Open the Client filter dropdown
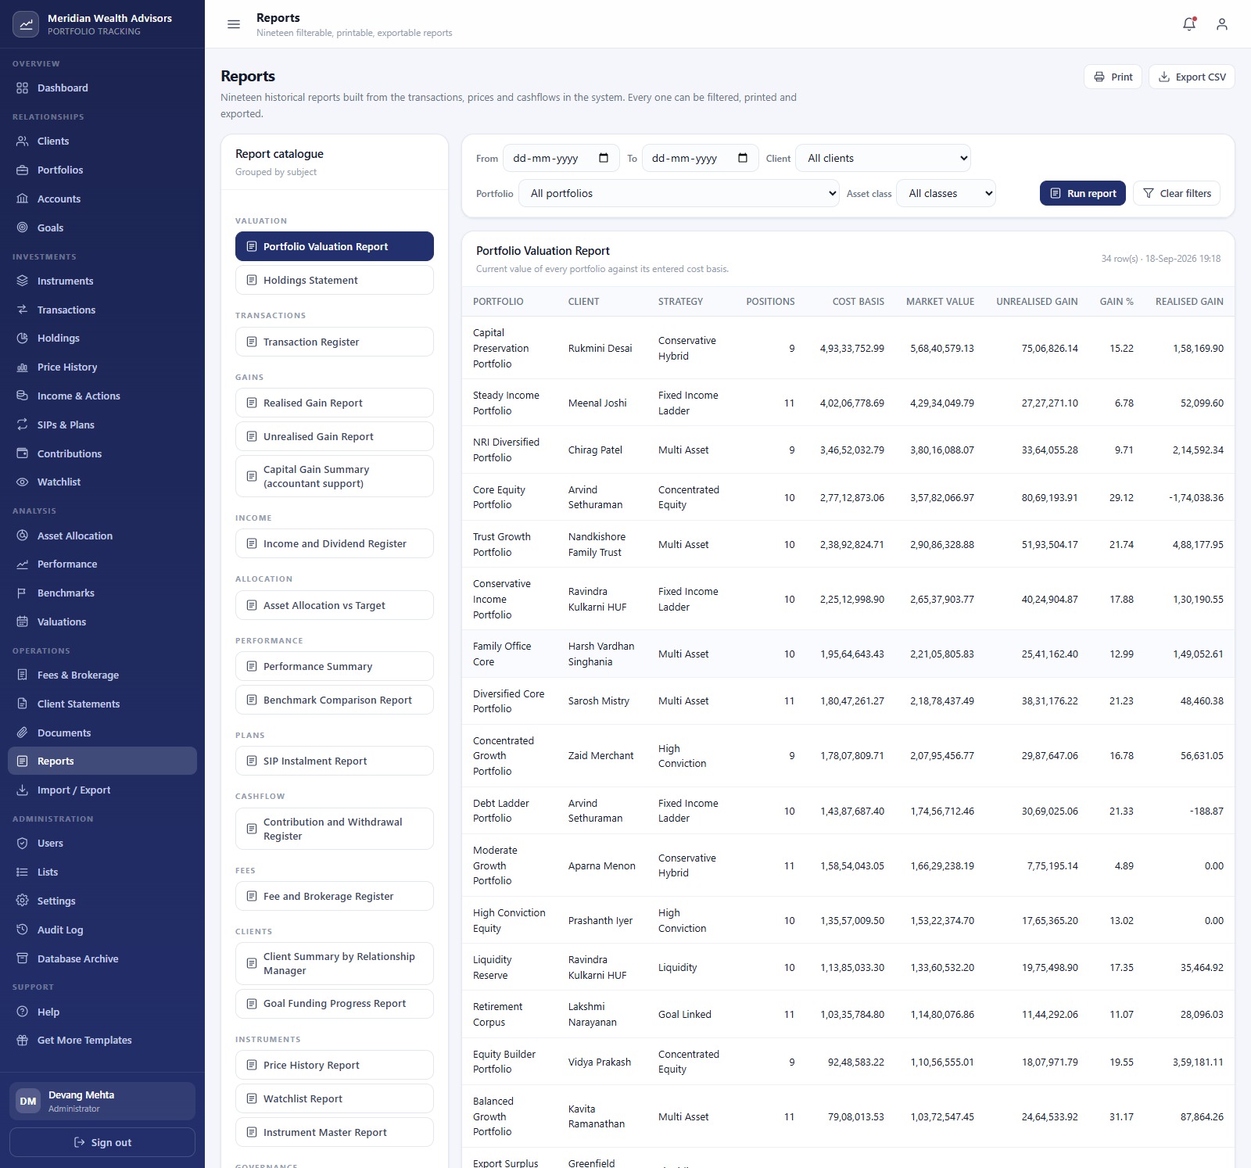This screenshot has height=1168, width=1251. [x=883, y=159]
